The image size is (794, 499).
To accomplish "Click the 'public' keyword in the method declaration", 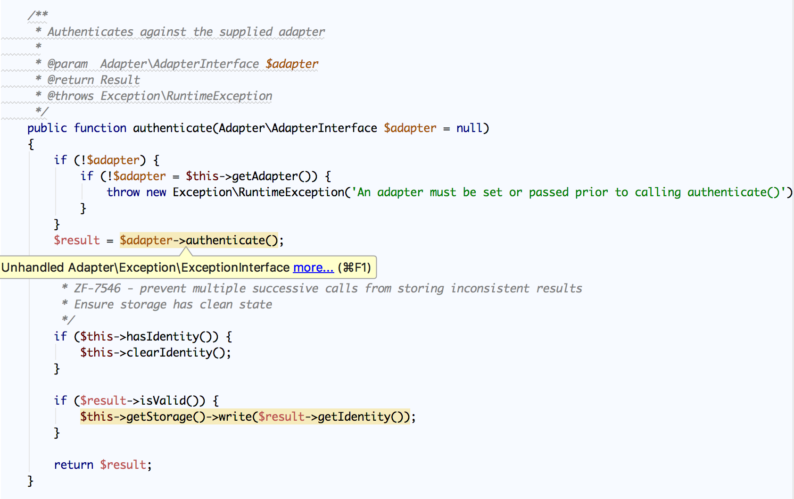I will pyautogui.click(x=47, y=128).
